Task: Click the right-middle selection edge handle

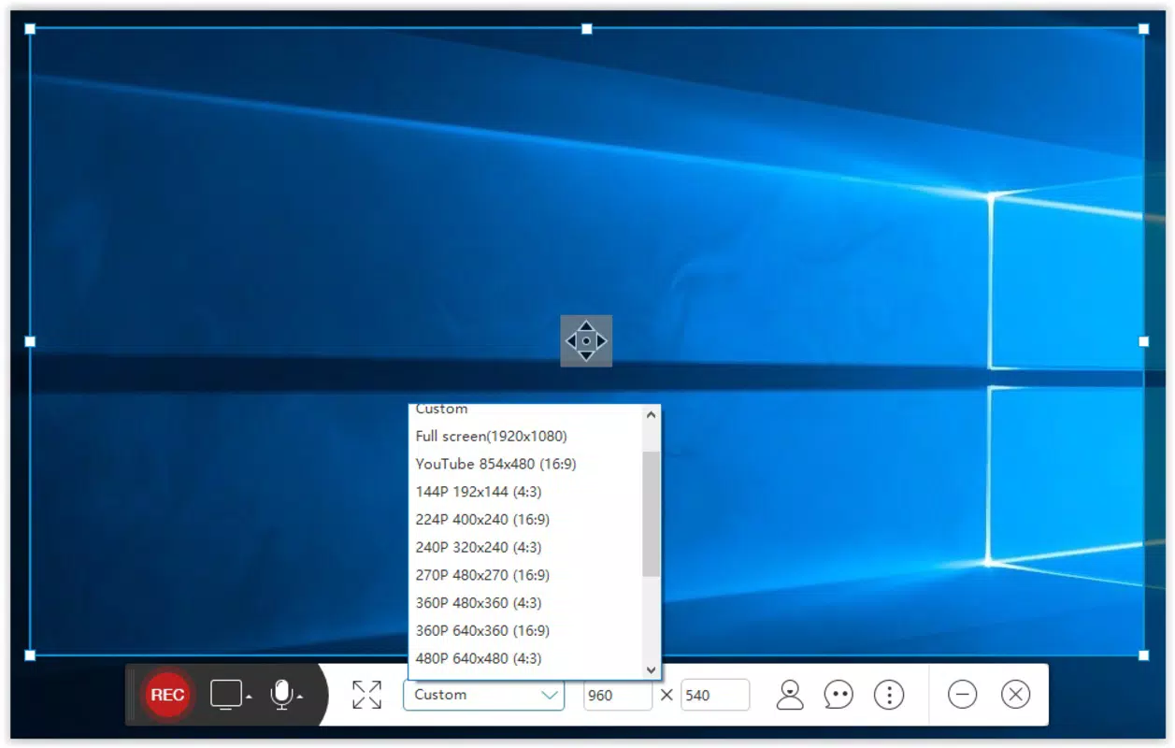Action: [1144, 341]
